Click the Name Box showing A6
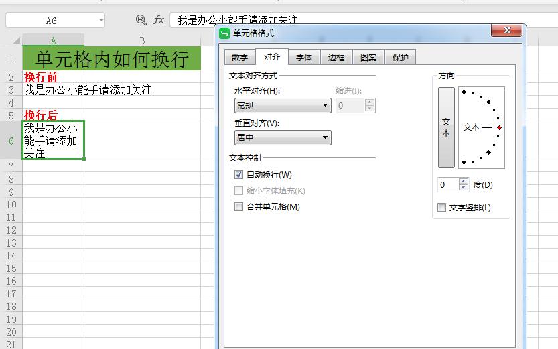This screenshot has height=349, width=558. [x=52, y=21]
